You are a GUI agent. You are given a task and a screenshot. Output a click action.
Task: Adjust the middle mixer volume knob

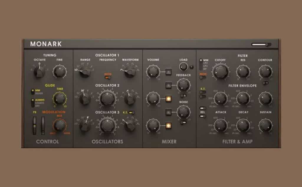click(153, 99)
